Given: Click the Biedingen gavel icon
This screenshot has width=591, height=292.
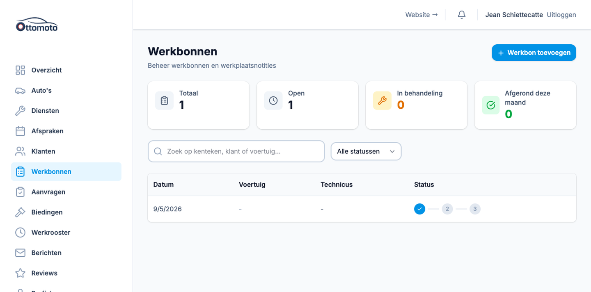Looking at the screenshot, I should click(x=20, y=212).
